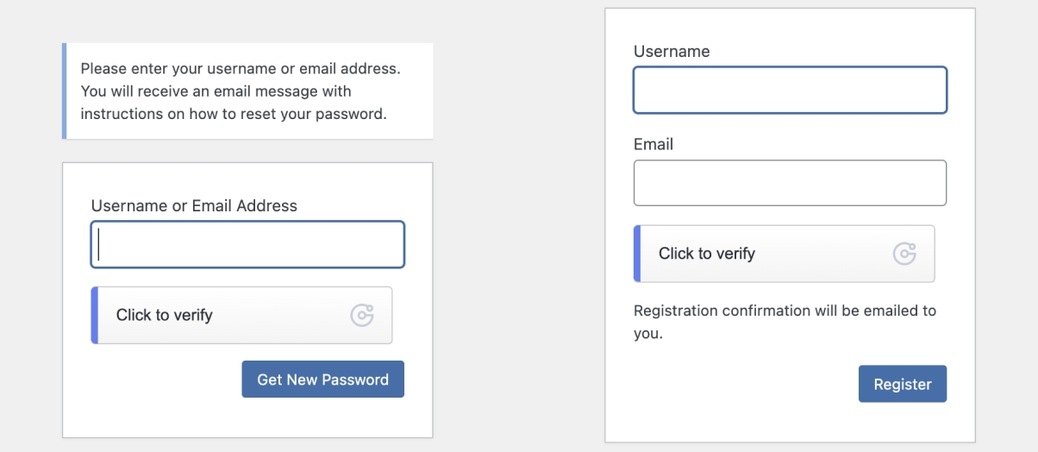The width and height of the screenshot is (1038, 452).
Task: Click the "Username or Email Address" label
Action: [x=194, y=206]
